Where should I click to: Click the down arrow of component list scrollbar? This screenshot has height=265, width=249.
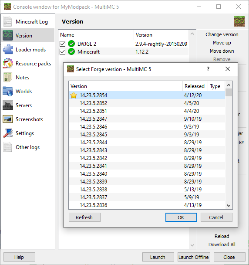tap(192, 245)
